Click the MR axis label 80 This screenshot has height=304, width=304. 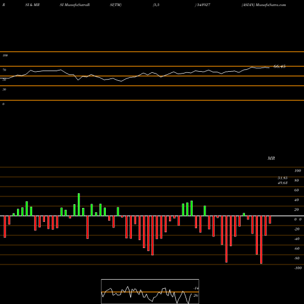click(x=297, y=181)
